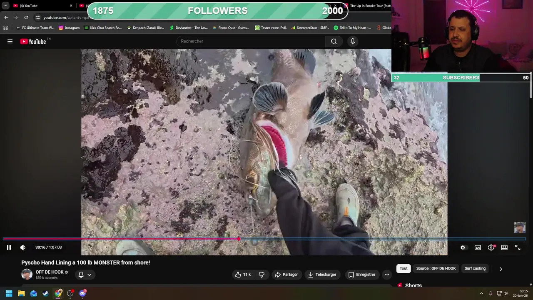
Task: Open the Instagram bookmark
Action: point(69,28)
